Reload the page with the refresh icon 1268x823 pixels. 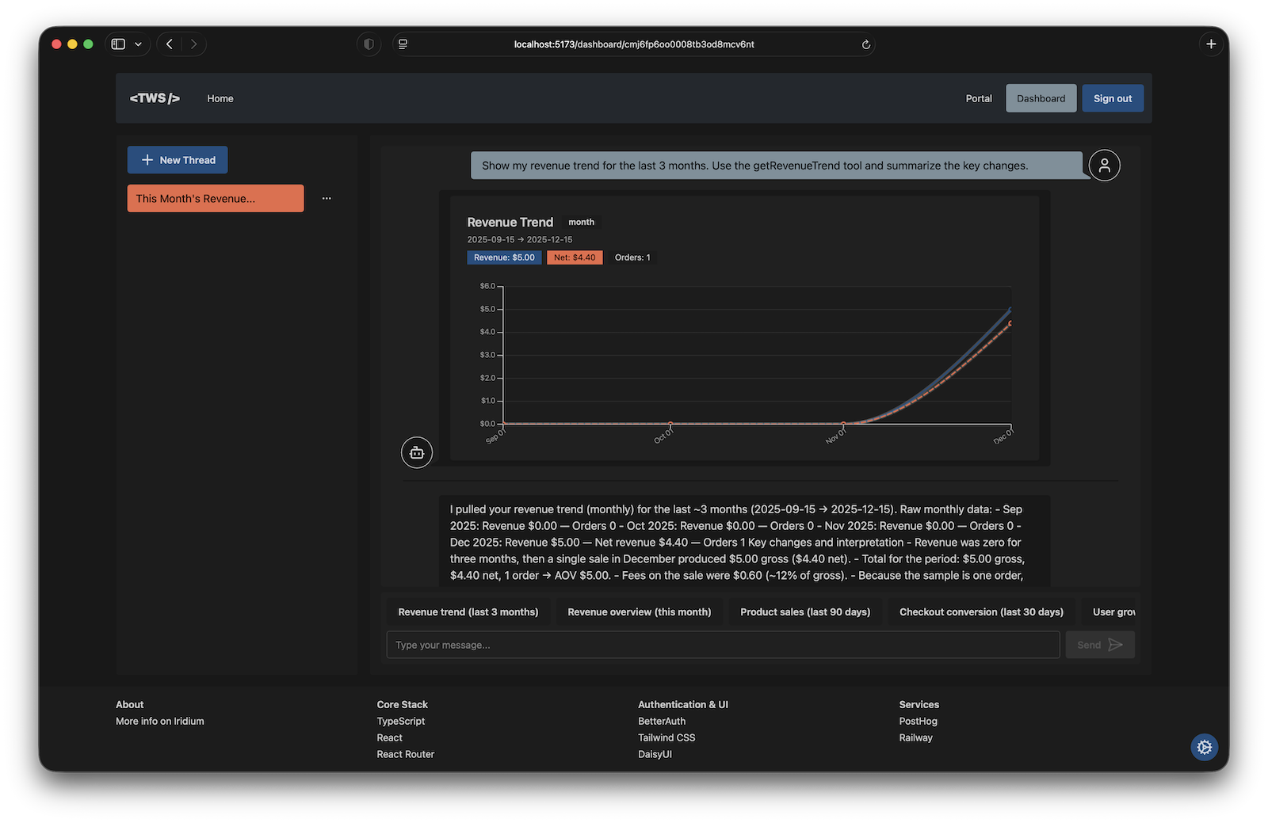(866, 44)
